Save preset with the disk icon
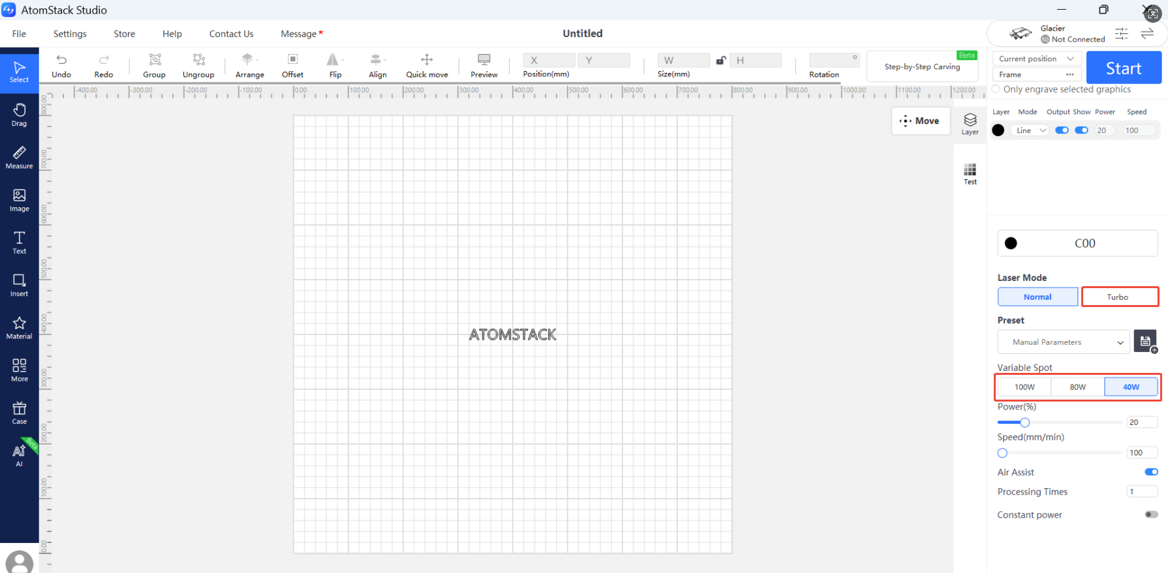The image size is (1168, 573). point(1146,341)
